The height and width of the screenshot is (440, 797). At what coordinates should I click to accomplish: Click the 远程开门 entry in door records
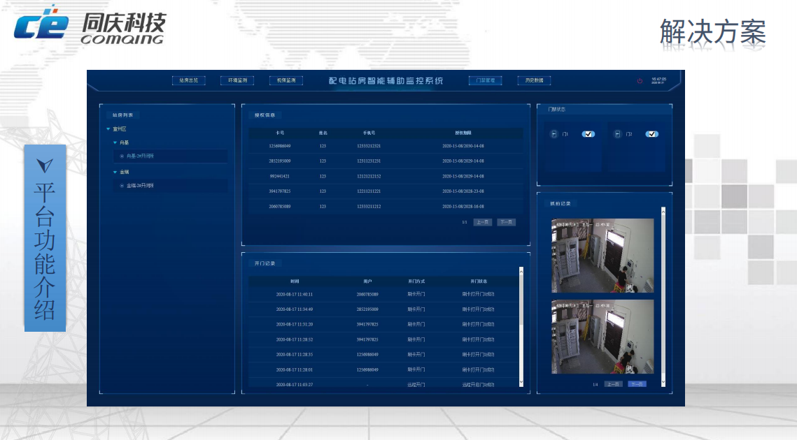pyautogui.click(x=416, y=385)
